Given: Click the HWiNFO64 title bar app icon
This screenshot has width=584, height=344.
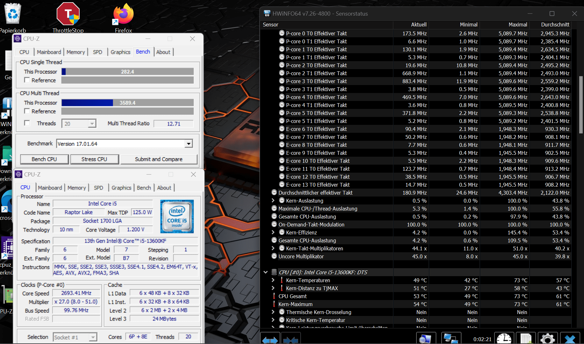Looking at the screenshot, I should tap(267, 13).
